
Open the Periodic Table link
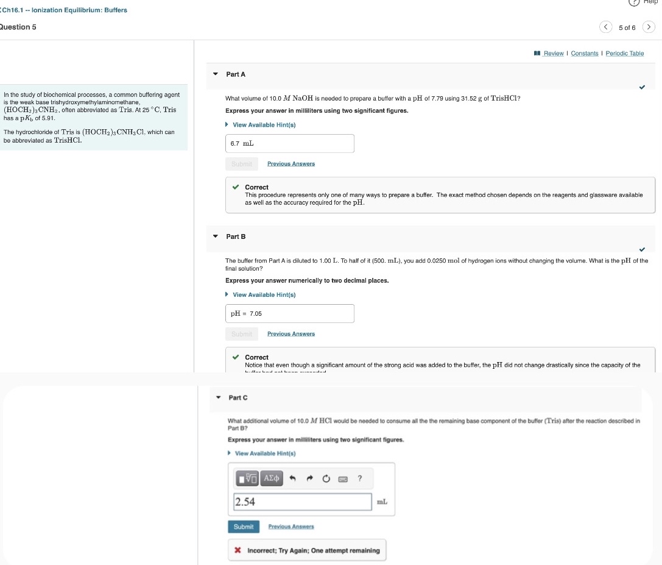pos(624,53)
